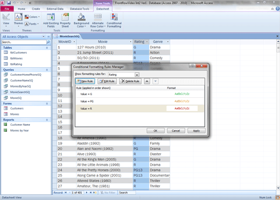Click the New Rule button

(x=85, y=81)
